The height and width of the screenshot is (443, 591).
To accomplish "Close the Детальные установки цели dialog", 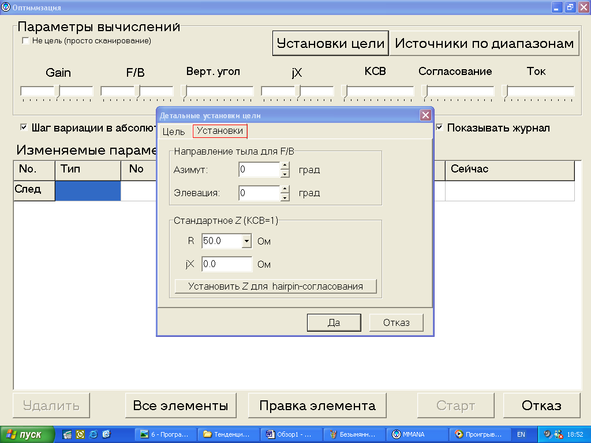I will click(x=425, y=115).
